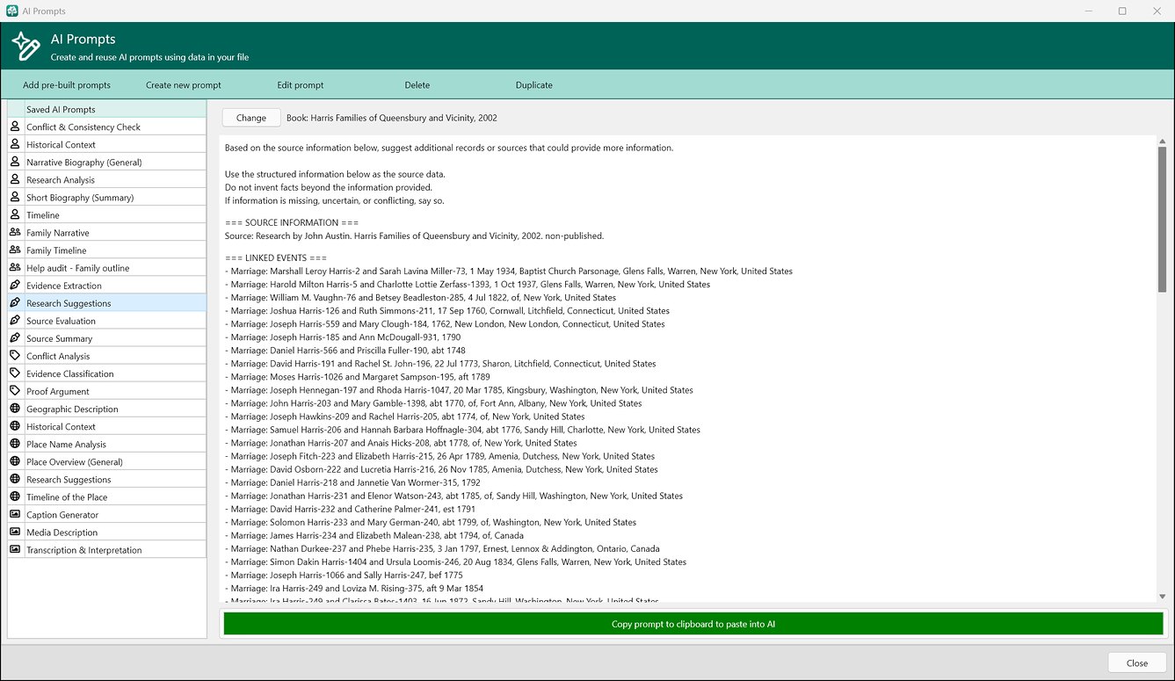Maximize the AI Prompts window
This screenshot has height=681, width=1175.
click(x=1122, y=11)
